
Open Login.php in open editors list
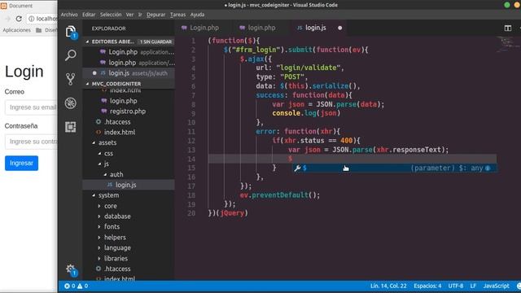click(129, 52)
